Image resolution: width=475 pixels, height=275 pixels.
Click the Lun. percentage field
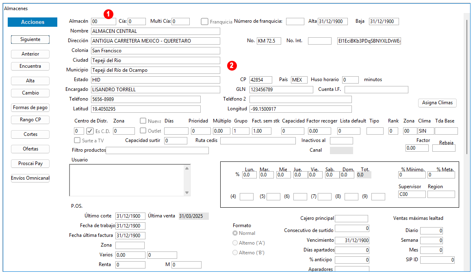click(249, 175)
